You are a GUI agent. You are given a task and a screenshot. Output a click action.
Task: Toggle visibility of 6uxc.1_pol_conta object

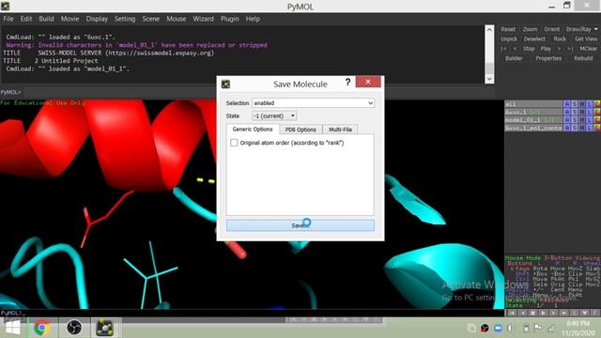pyautogui.click(x=533, y=128)
